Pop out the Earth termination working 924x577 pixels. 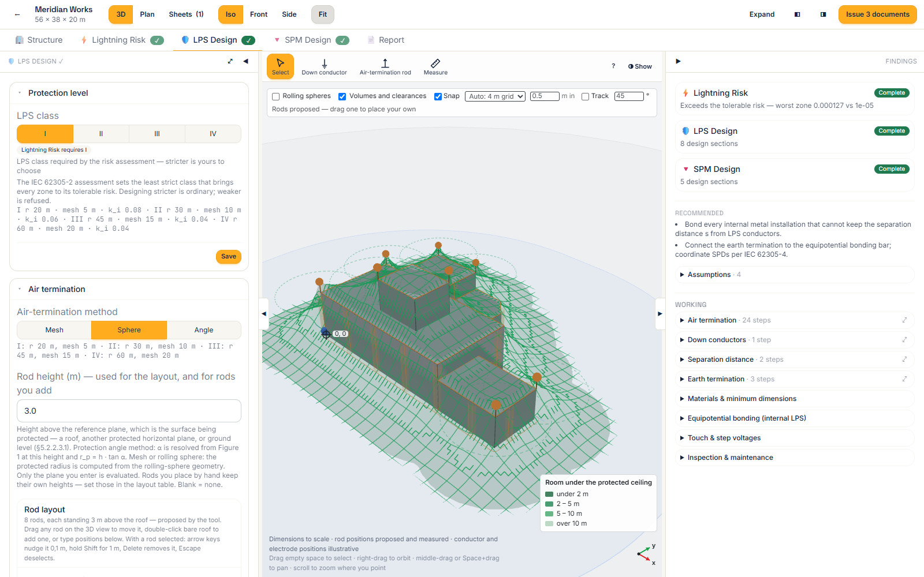(x=904, y=379)
